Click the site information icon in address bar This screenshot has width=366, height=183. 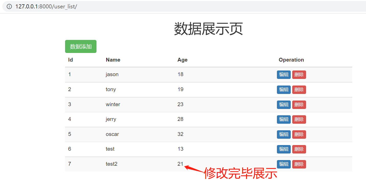click(x=9, y=7)
